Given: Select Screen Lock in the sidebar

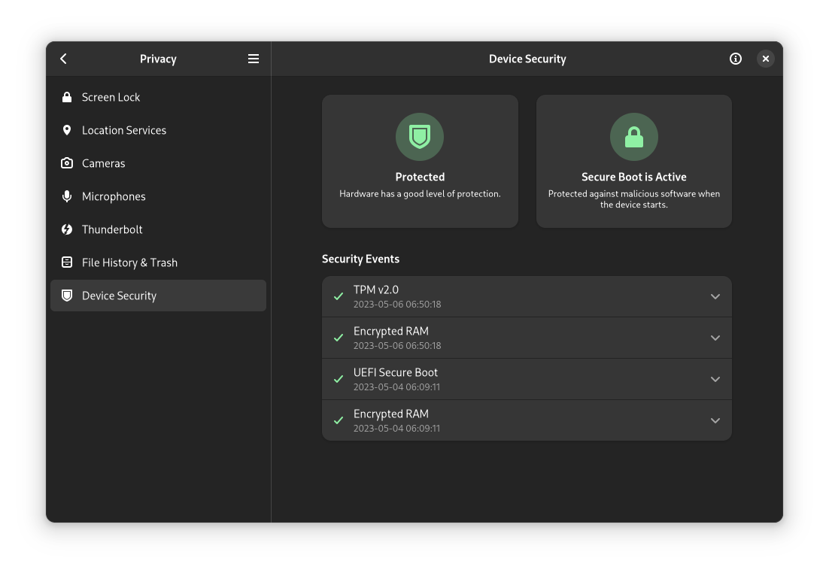Looking at the screenshot, I should [x=111, y=97].
